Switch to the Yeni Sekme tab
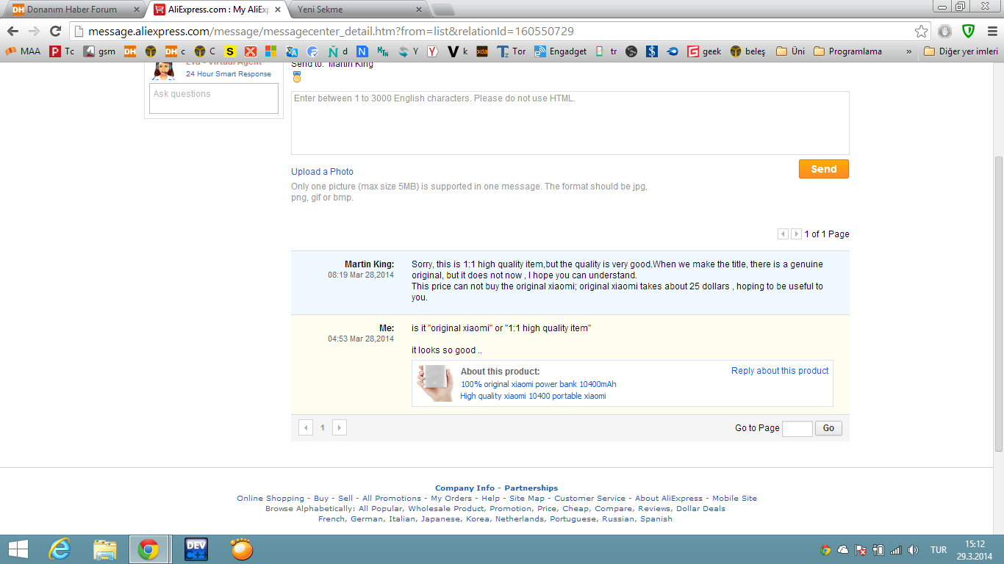This screenshot has width=1004, height=564. click(354, 10)
